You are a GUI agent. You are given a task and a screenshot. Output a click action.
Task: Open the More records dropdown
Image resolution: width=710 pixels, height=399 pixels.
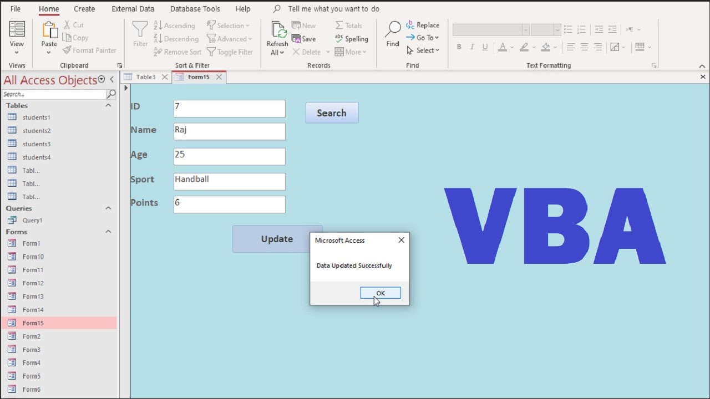click(351, 52)
